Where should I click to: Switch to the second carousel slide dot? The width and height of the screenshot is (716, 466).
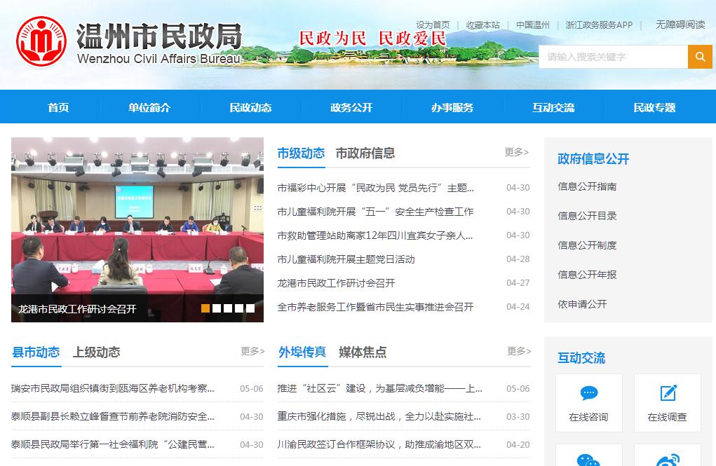217,308
